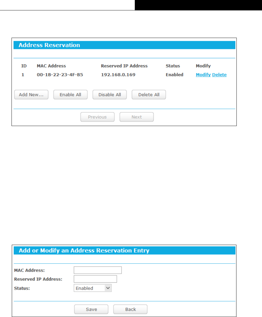Go to the Next page

tap(137, 117)
